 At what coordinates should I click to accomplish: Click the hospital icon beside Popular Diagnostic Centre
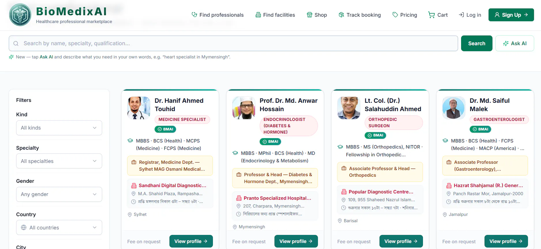[x=344, y=192]
